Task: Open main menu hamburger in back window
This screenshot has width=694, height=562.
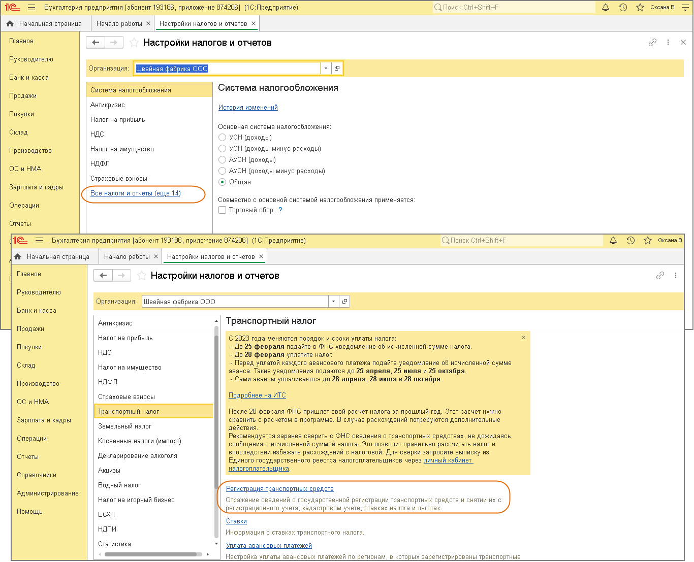Action: pyautogui.click(x=31, y=8)
